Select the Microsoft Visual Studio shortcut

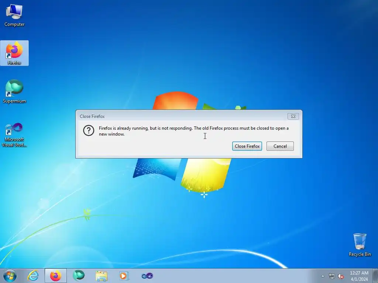click(x=14, y=135)
